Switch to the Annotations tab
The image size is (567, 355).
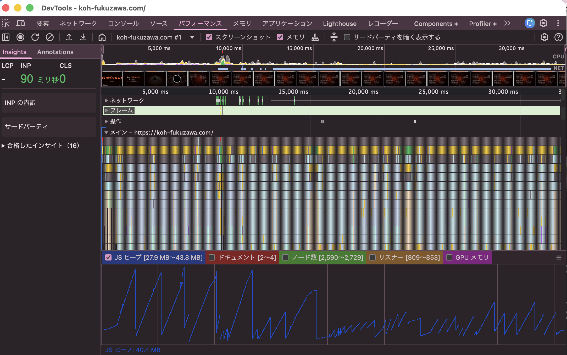[55, 52]
